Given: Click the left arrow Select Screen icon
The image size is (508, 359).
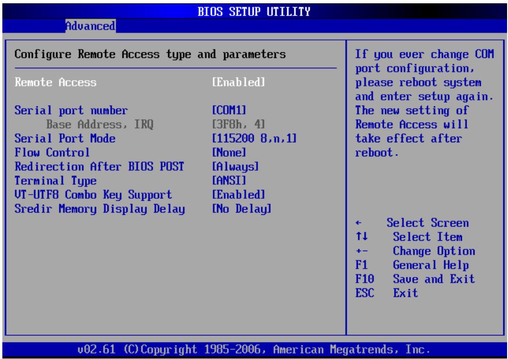Looking at the screenshot, I should [358, 223].
